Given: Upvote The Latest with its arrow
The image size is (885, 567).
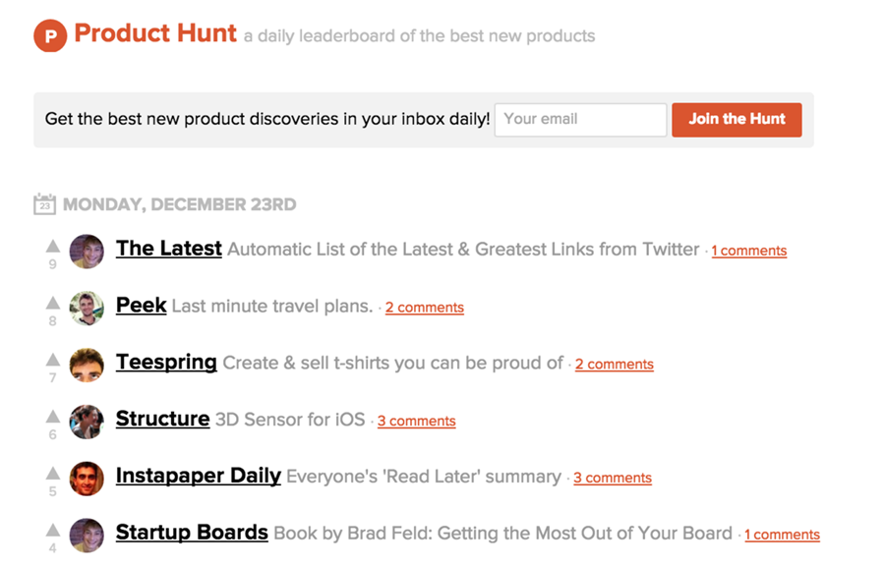Looking at the screenshot, I should tap(53, 246).
